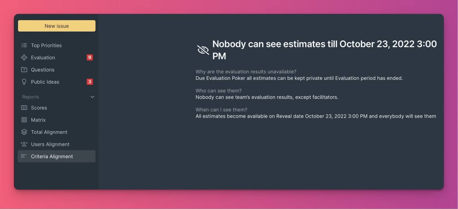Screen dimensions: 458x209
Task: Click the Criteria Alignment bars icon
Action: pos(24,156)
